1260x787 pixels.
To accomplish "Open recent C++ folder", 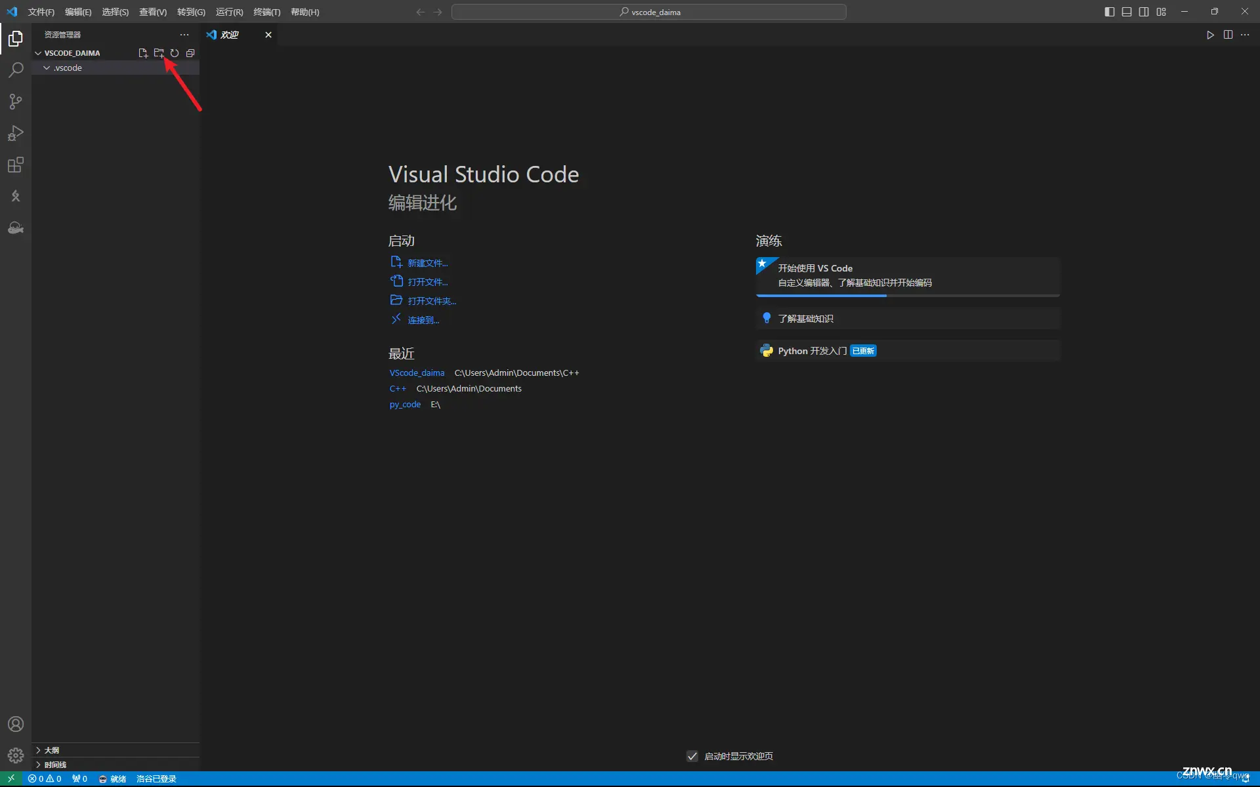I will point(398,388).
